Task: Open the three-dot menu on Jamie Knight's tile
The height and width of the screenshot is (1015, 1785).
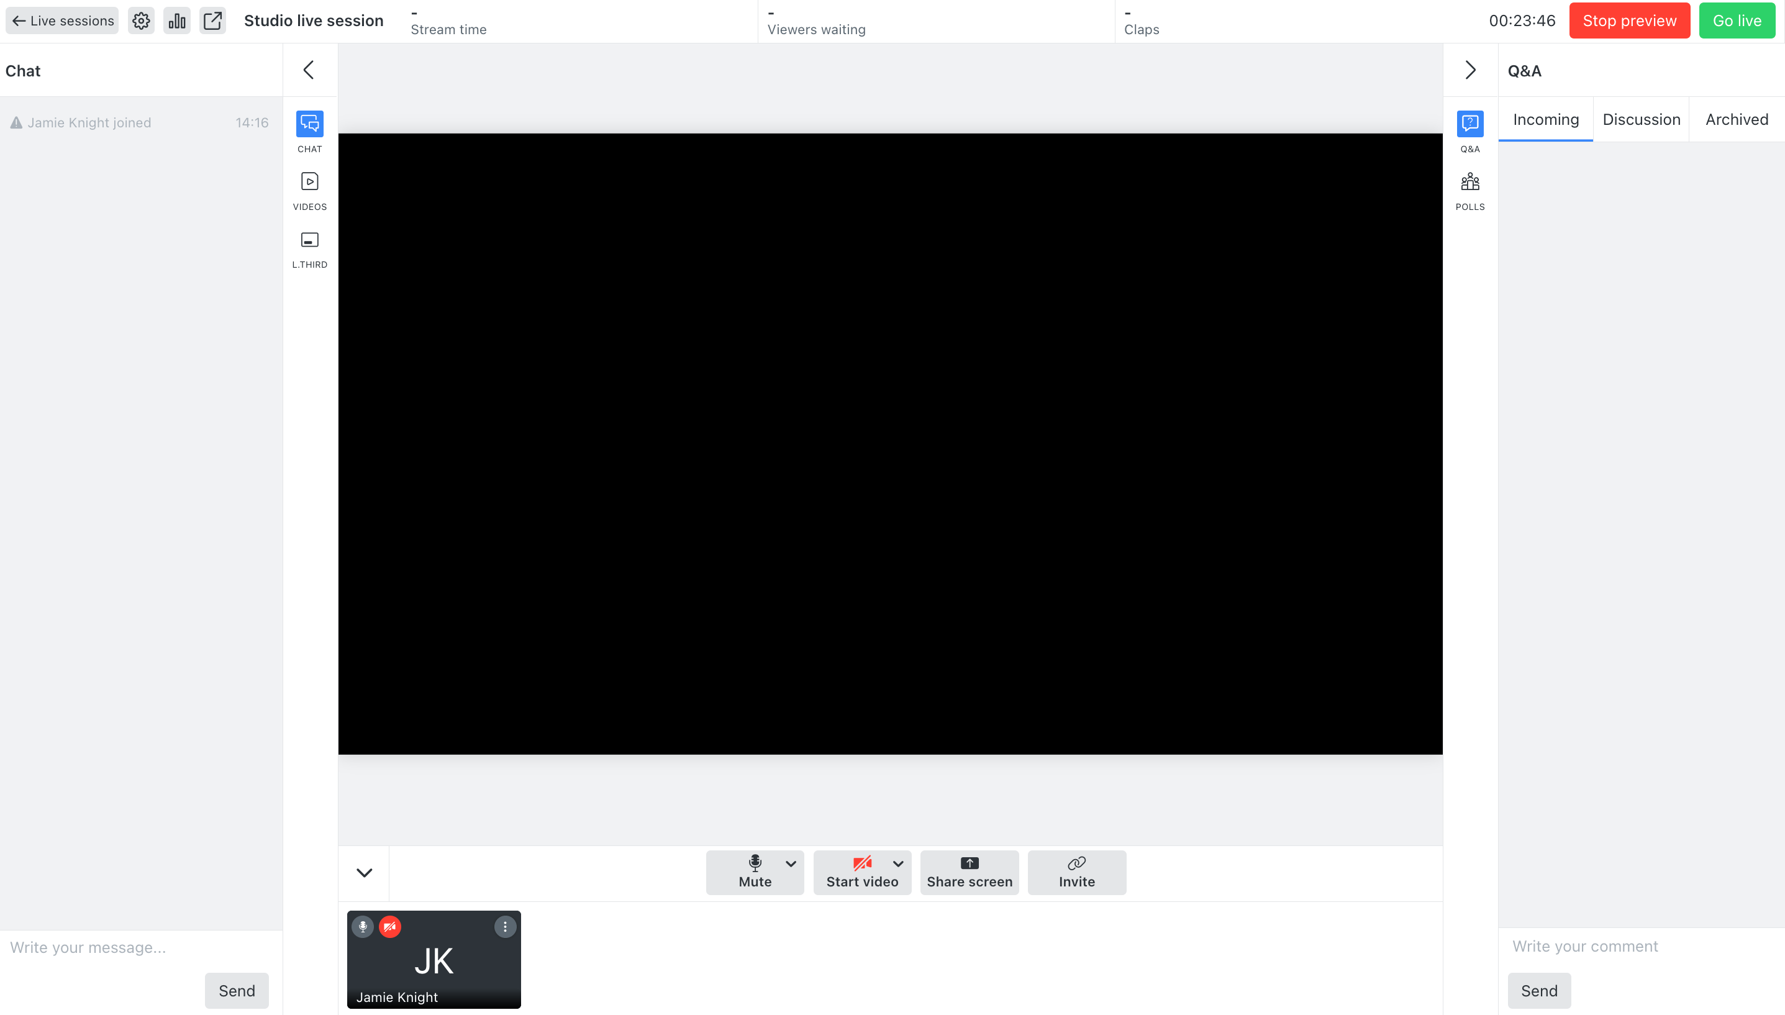Action: coord(504,926)
